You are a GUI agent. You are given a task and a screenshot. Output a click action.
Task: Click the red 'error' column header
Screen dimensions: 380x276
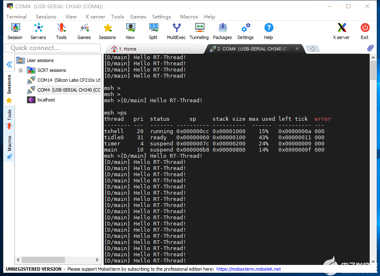click(322, 119)
